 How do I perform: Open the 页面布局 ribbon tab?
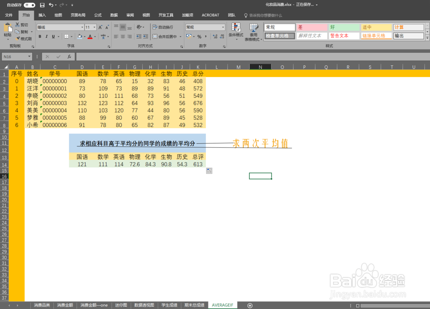pos(78,15)
